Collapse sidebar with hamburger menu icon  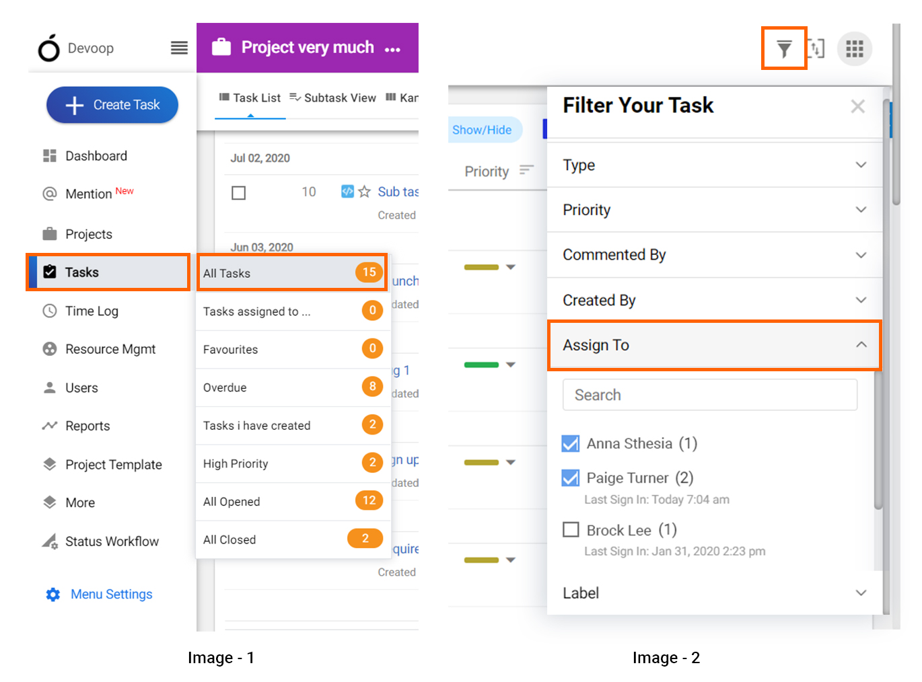tap(179, 48)
